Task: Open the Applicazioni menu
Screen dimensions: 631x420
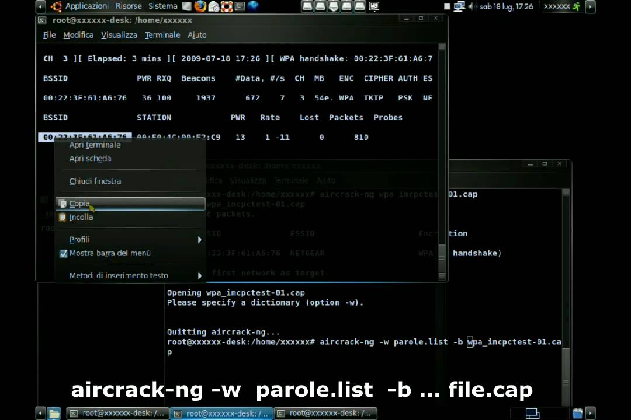Action: pyautogui.click(x=87, y=6)
